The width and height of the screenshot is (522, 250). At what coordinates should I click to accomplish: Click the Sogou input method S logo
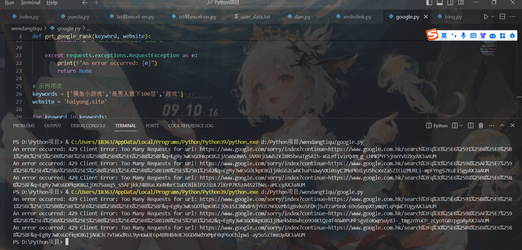tap(432, 35)
